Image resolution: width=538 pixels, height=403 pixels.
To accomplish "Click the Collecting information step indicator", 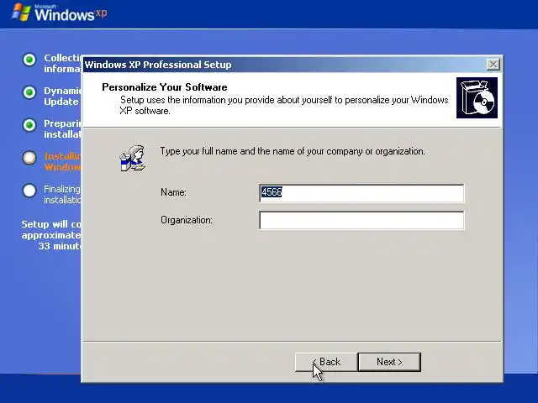I will click(x=29, y=60).
